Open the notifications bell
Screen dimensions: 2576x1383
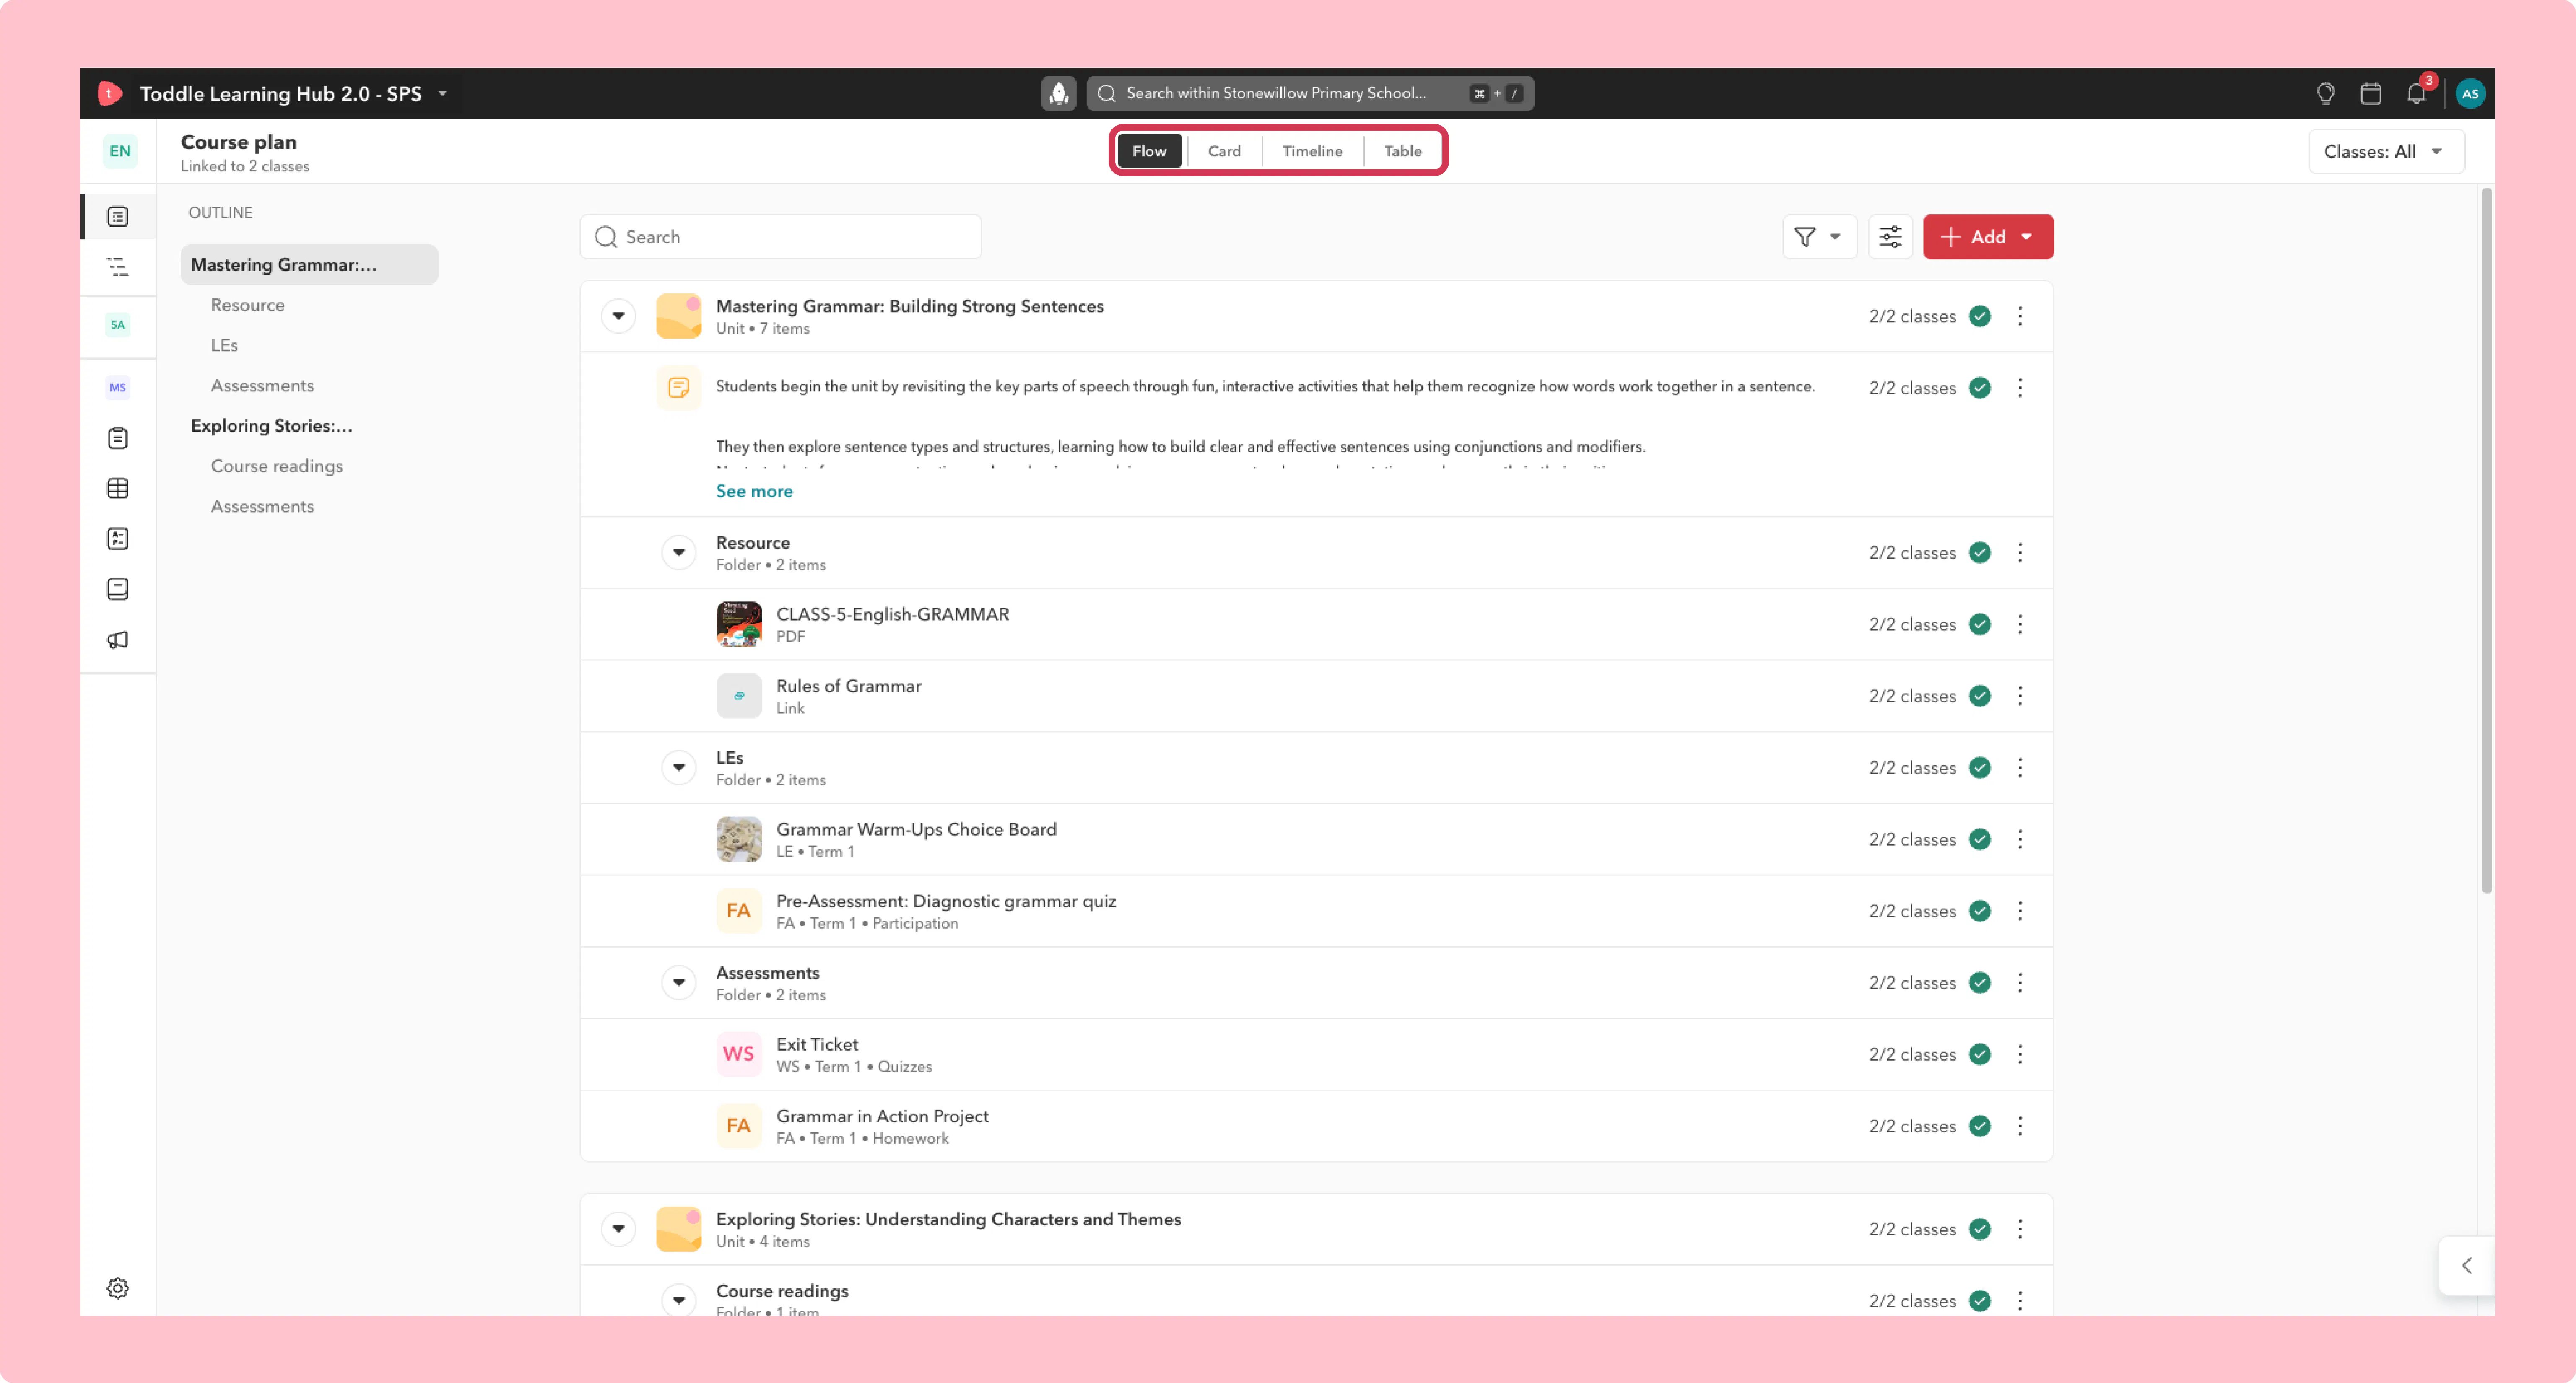click(2417, 93)
